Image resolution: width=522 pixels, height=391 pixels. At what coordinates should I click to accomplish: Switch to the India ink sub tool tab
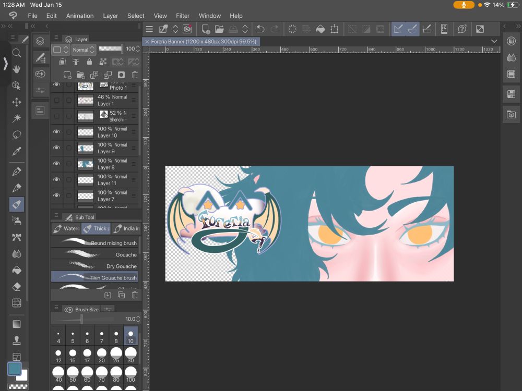[x=126, y=228]
